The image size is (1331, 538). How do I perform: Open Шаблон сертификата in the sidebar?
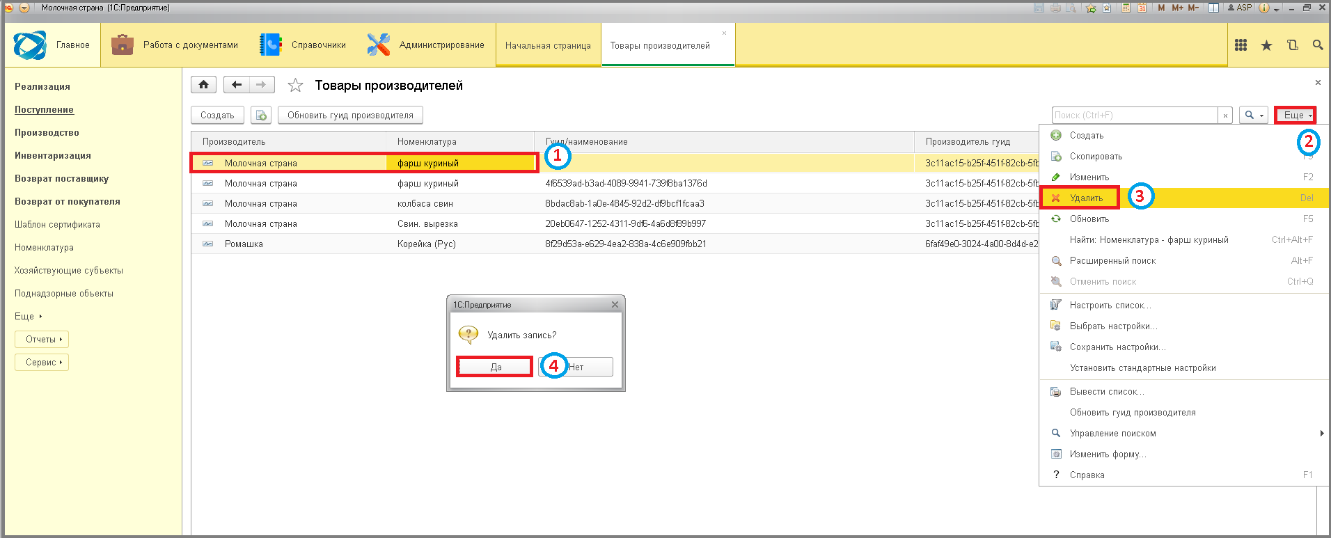click(57, 225)
